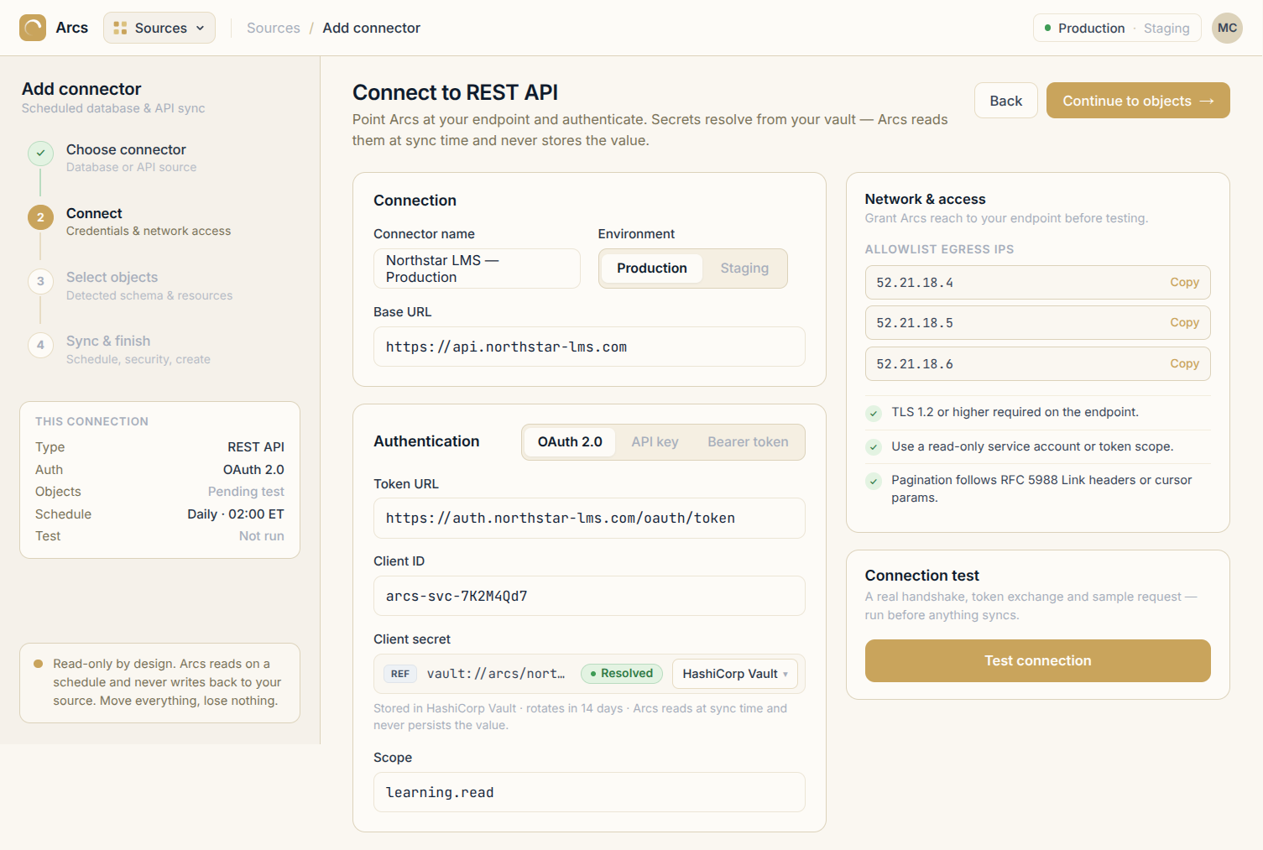Select the OAuth 2.0 authentication tab
Viewport: 1263px width, 850px height.
pos(570,442)
